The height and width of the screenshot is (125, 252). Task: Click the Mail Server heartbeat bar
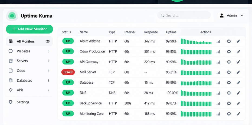tap(196, 73)
